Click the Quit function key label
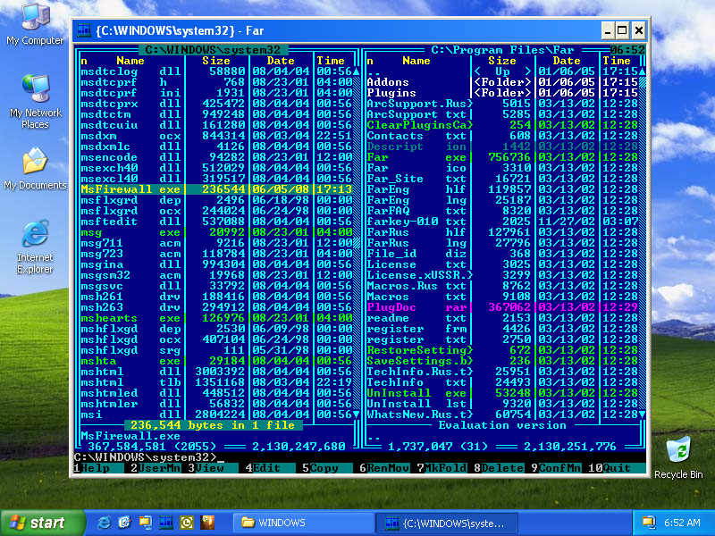715x536 pixels. [618, 468]
